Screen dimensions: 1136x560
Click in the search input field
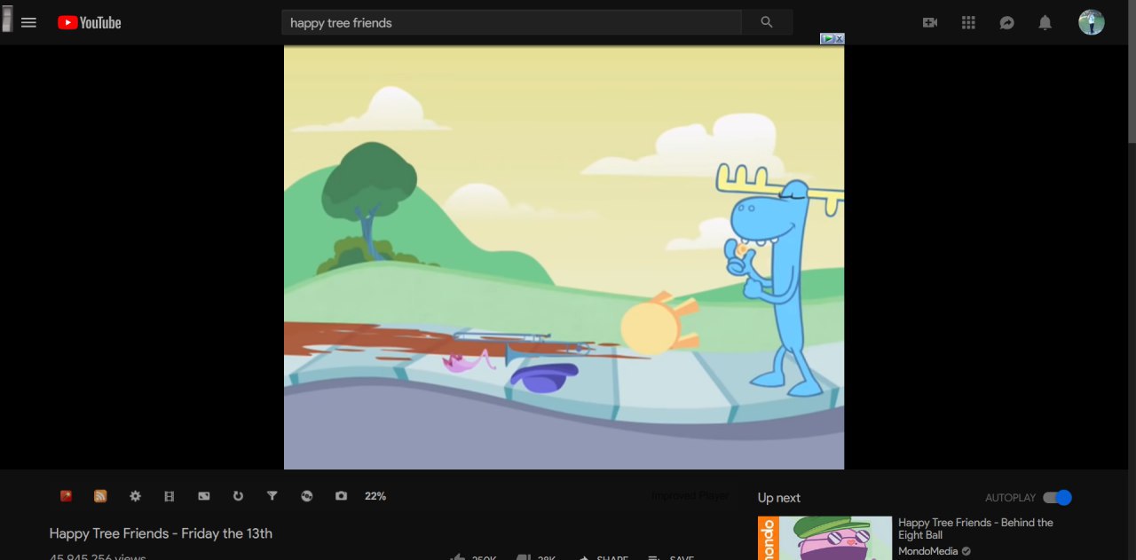[511, 22]
